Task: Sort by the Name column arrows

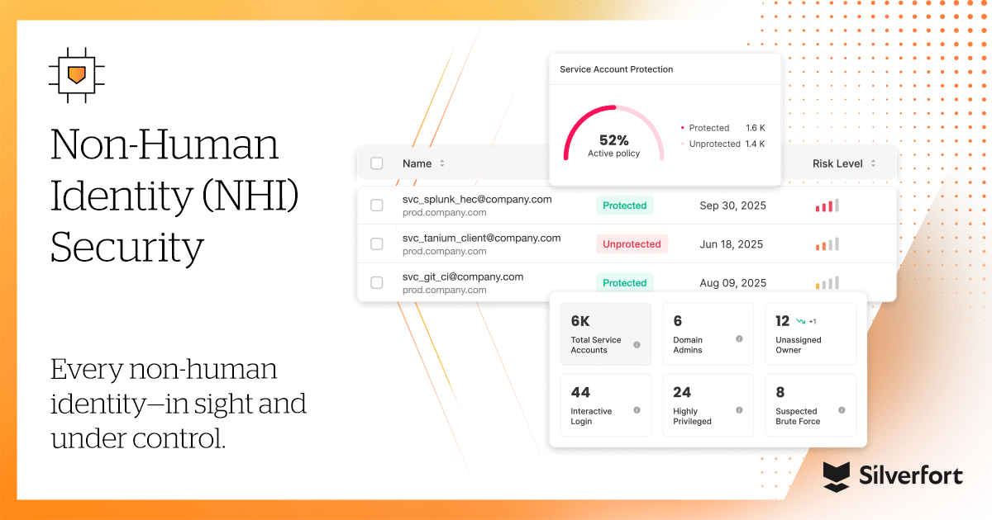Action: coord(442,163)
